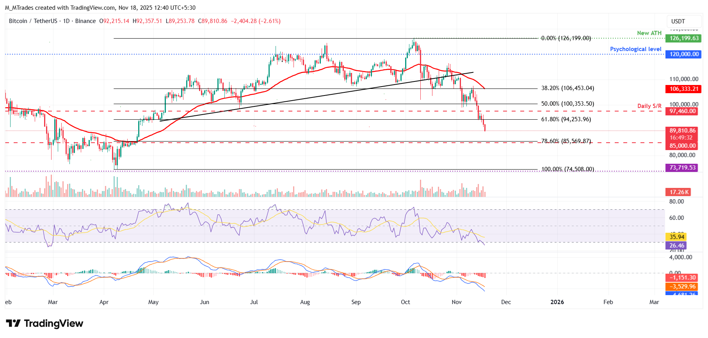Screen dimensions: 708x338
Task: Click the yellow 35.94 RSI average label
Action: click(x=676, y=237)
